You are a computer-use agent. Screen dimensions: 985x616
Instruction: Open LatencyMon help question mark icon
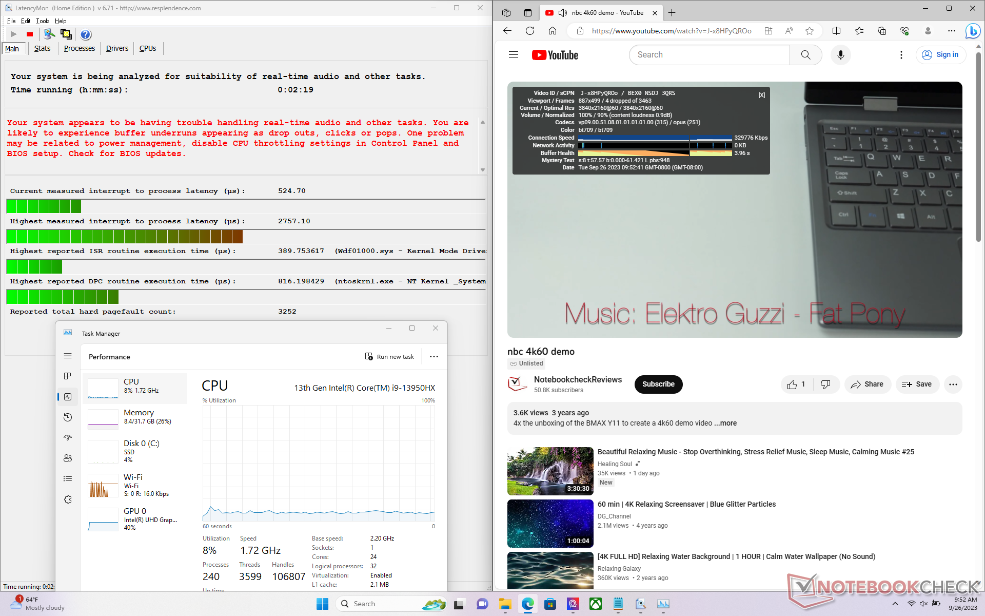(x=86, y=34)
